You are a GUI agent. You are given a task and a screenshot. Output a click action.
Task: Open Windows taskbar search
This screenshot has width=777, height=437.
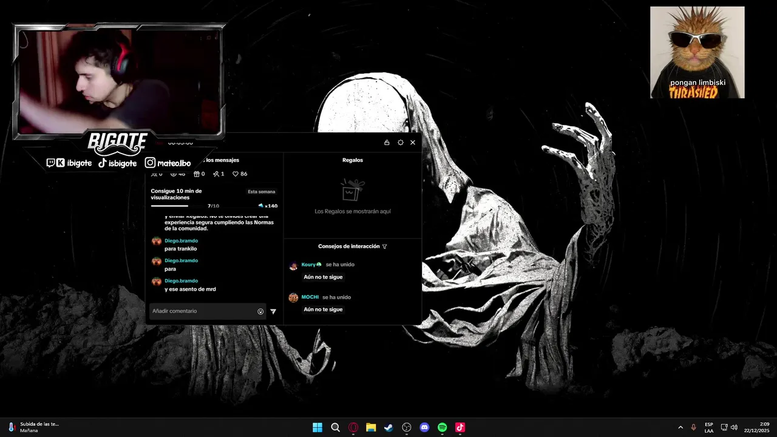pyautogui.click(x=335, y=427)
